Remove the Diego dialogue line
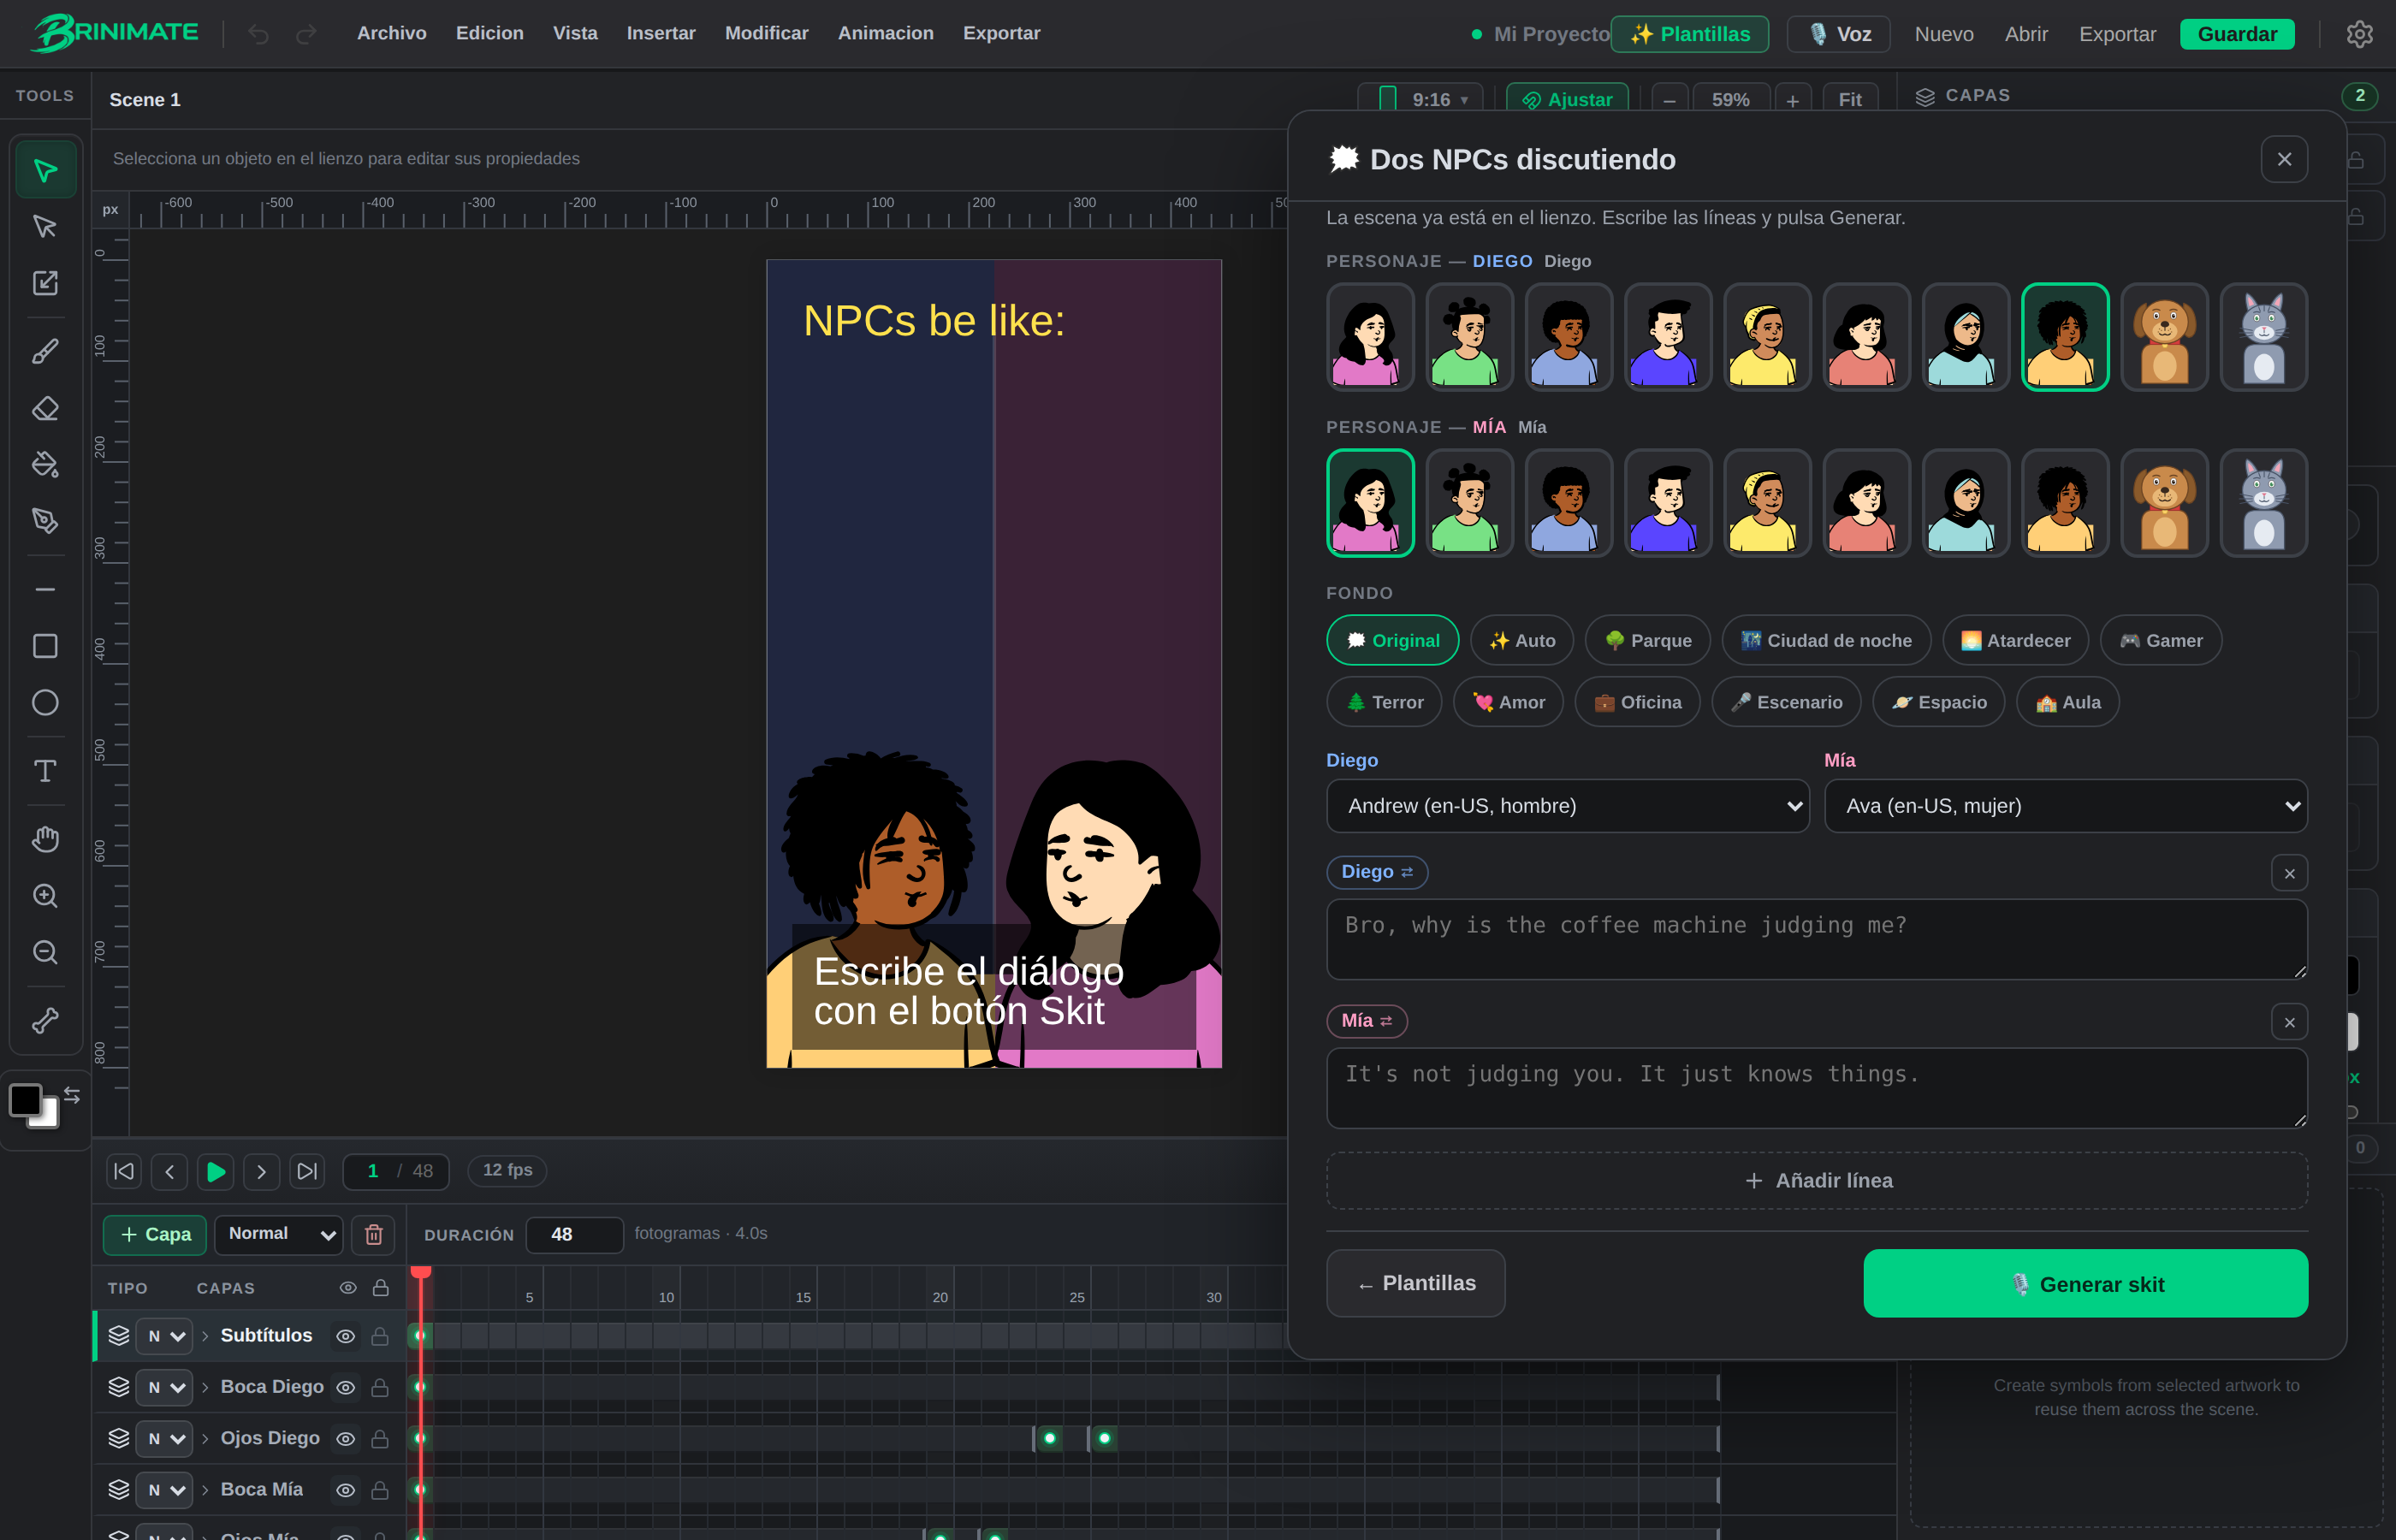2396x1540 pixels. pos(2289,873)
